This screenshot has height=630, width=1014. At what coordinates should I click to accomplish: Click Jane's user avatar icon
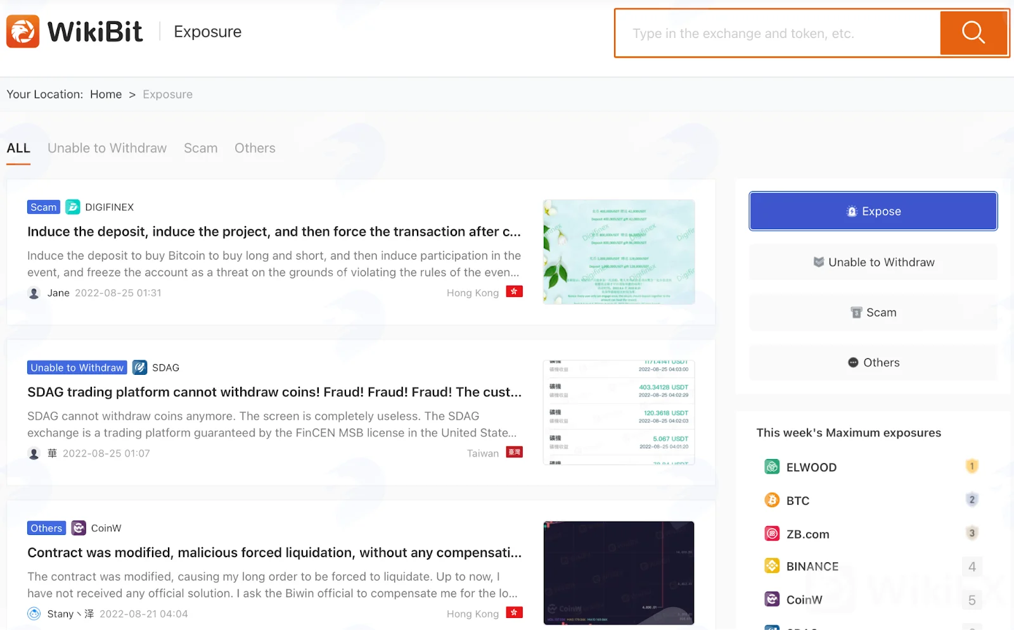(x=34, y=293)
